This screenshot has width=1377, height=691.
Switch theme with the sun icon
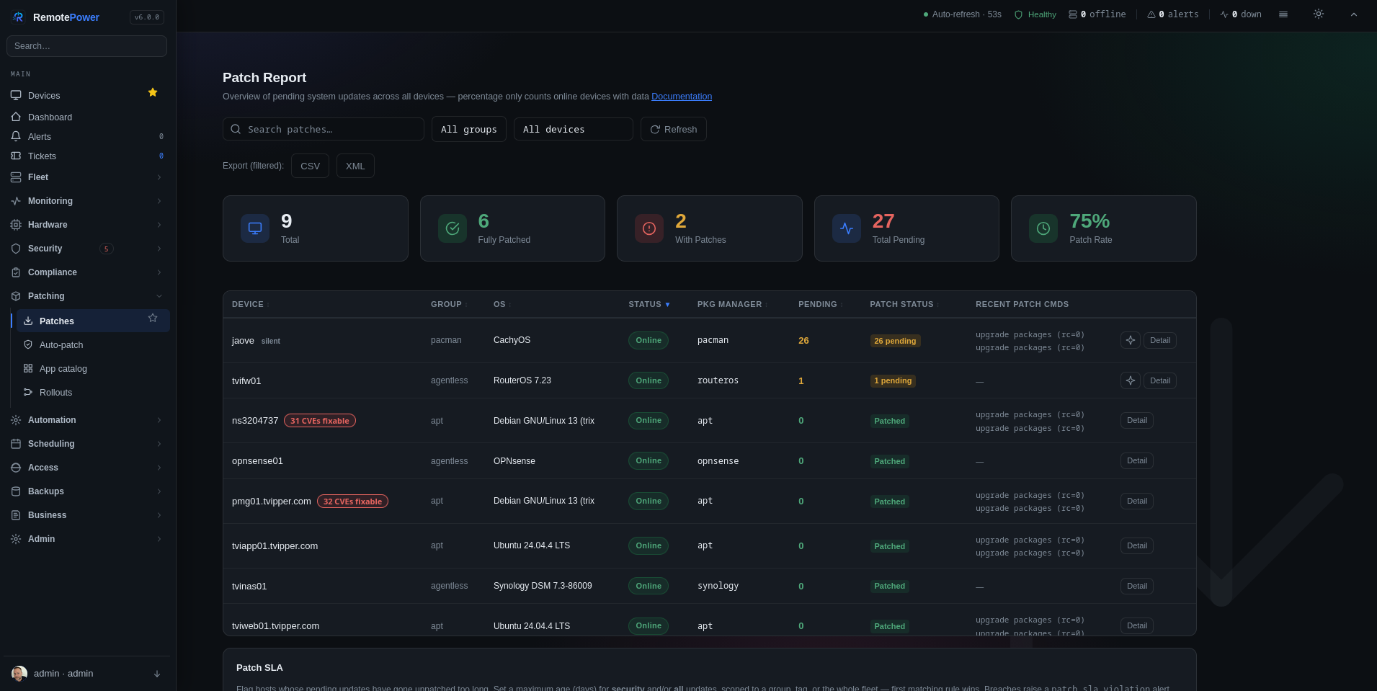coord(1319,14)
